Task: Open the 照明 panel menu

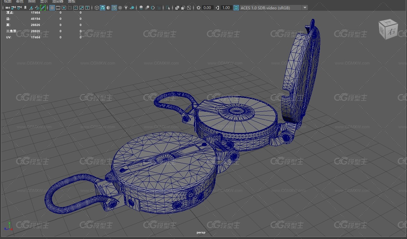Action: point(32,1)
